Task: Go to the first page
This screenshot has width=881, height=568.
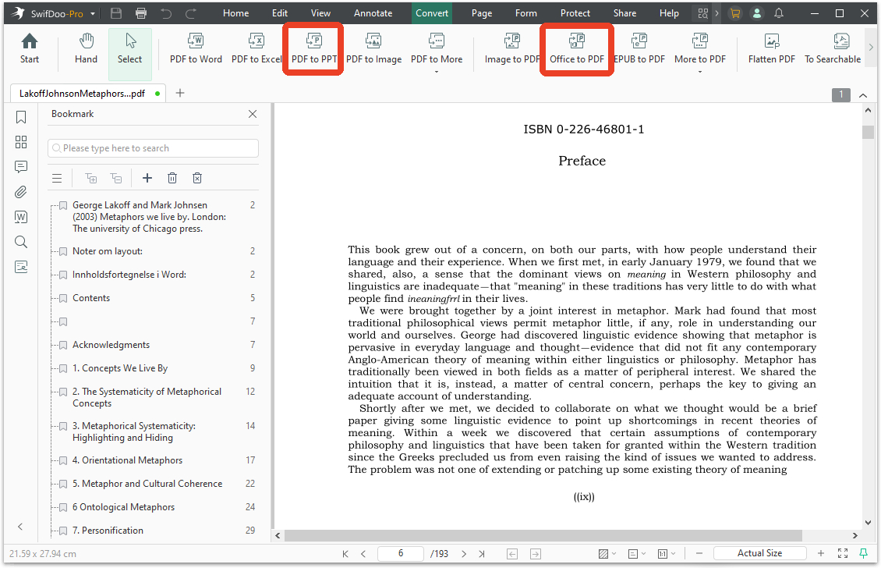Action: pyautogui.click(x=345, y=554)
